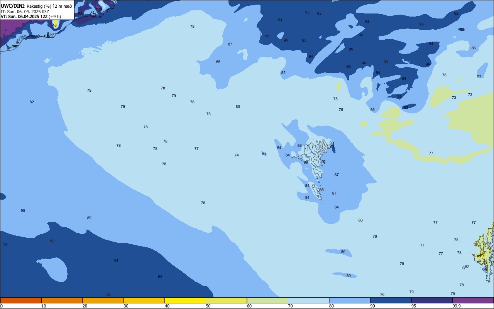The width and height of the screenshot is (494, 309).
Task: Click the map humidity value '74'
Action: point(237,155)
